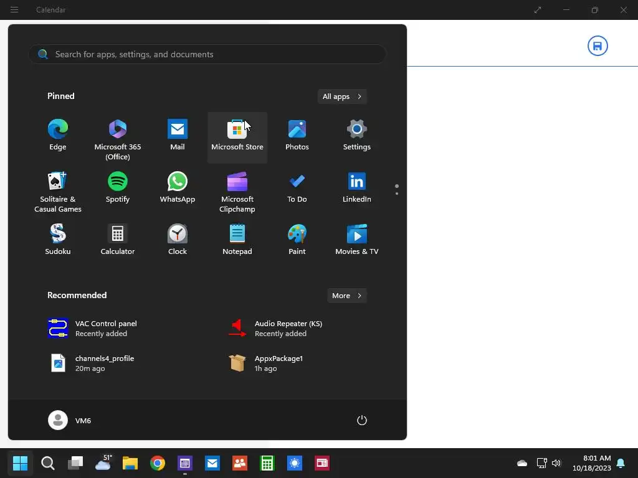Viewport: 638px width, 478px height.
Task: Open the weather widget showing 51°
Action: pyautogui.click(x=103, y=463)
